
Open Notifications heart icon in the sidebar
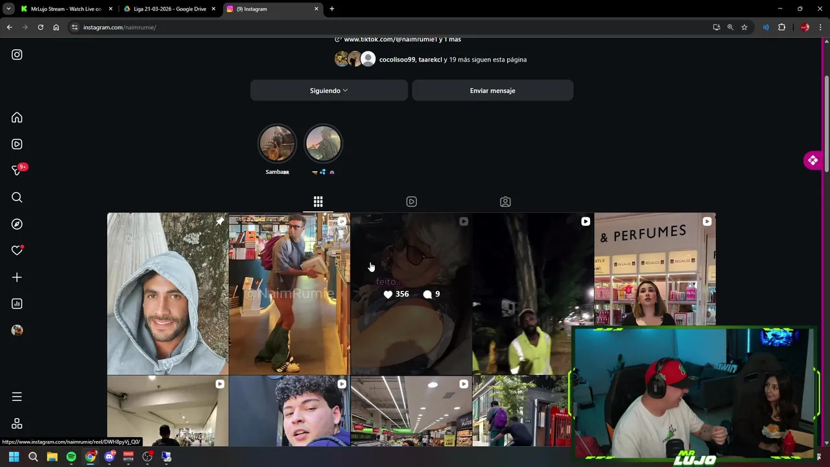coord(17,250)
